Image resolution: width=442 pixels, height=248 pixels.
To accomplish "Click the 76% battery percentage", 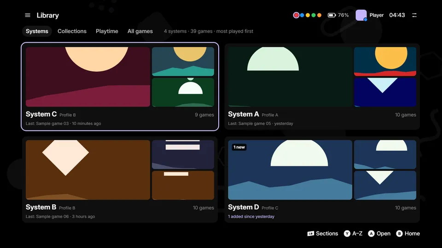I will (x=343, y=15).
